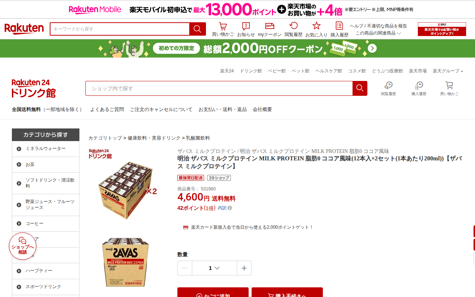Increase quantity with the plus button
475x297 pixels.
point(244,268)
